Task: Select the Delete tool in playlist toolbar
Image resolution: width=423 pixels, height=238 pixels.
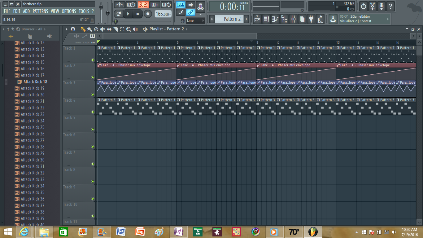Action: [96, 29]
